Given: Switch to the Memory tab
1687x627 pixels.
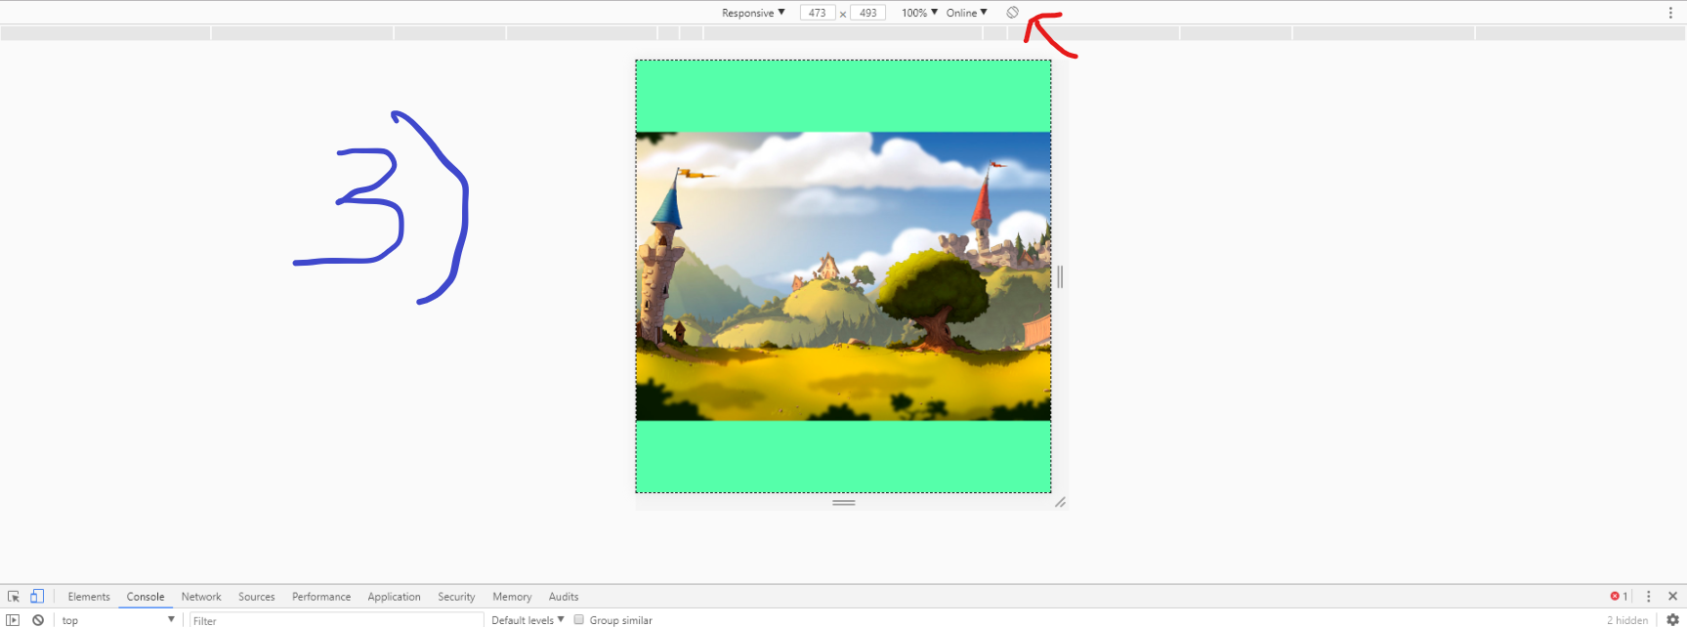Looking at the screenshot, I should pos(512,597).
